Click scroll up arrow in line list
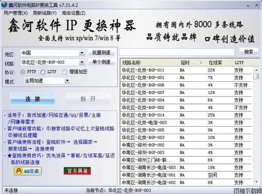 click(256, 70)
